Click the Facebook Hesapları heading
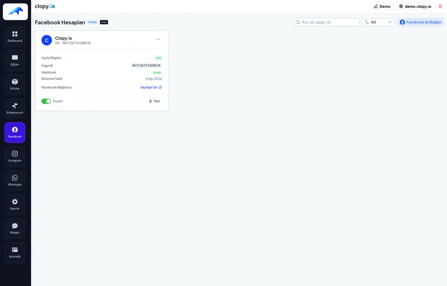Image resolution: width=447 pixels, height=286 pixels. pos(60,22)
